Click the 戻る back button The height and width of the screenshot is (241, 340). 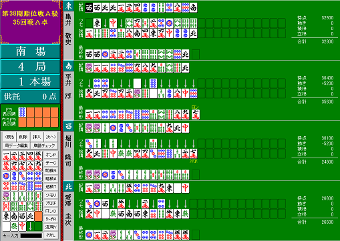[x=9, y=137]
